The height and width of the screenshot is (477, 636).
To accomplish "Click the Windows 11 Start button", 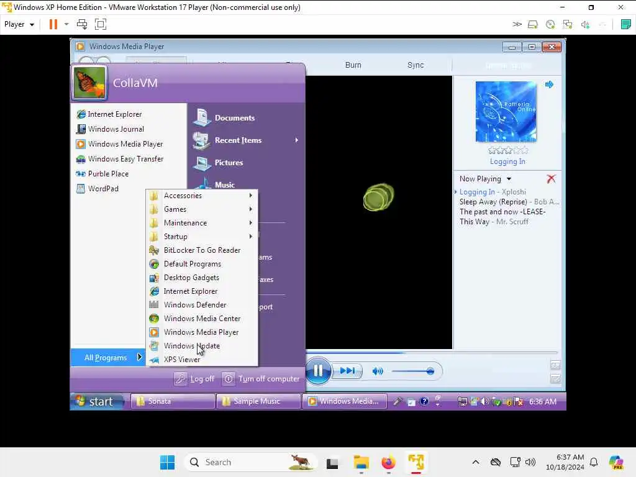I will point(167,462).
